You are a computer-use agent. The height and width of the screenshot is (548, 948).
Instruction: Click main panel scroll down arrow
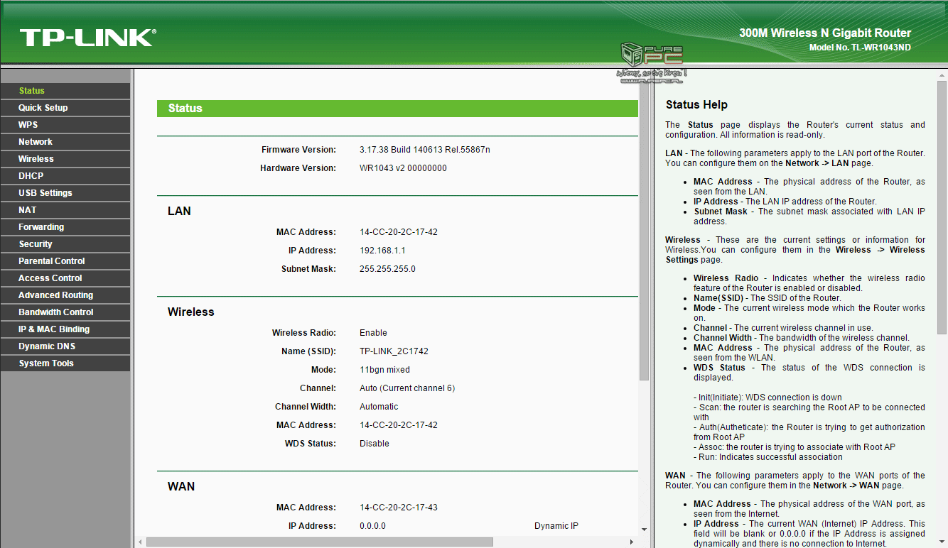tap(644, 529)
